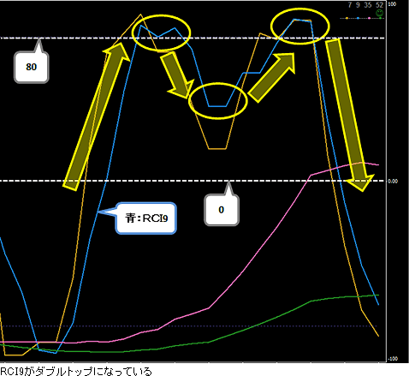Select the blue RCI 9 legend dot
The image size is (409, 376).
click(x=358, y=18)
